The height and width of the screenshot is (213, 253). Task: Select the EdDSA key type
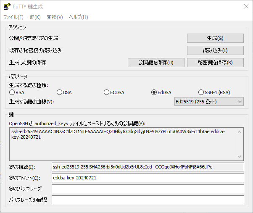tap(161, 92)
